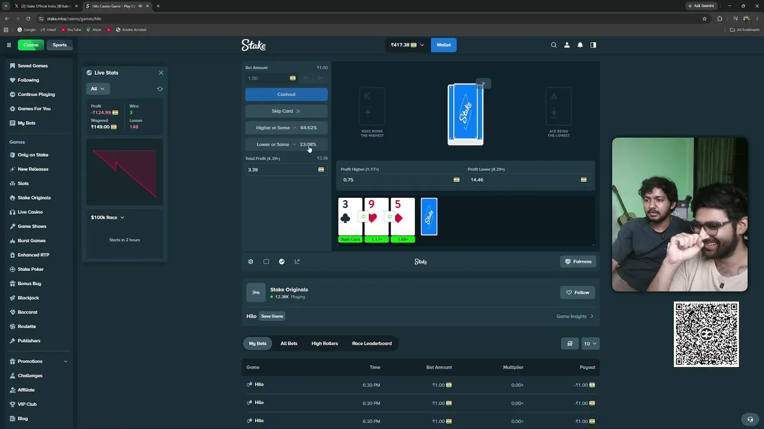
Task: Click the Ask Gemini button
Action: (701, 6)
